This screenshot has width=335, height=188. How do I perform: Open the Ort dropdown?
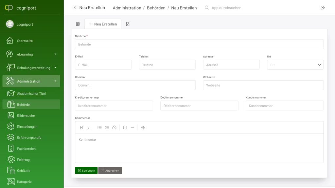[x=295, y=65]
